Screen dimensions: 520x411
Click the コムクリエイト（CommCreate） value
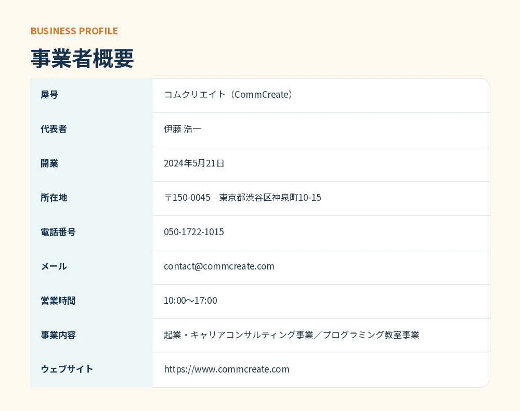[x=229, y=95]
